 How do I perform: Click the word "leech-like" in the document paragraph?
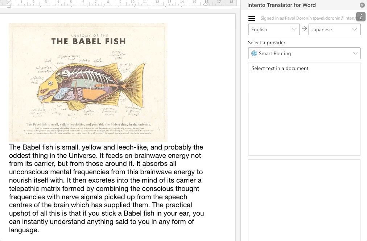[132, 147]
